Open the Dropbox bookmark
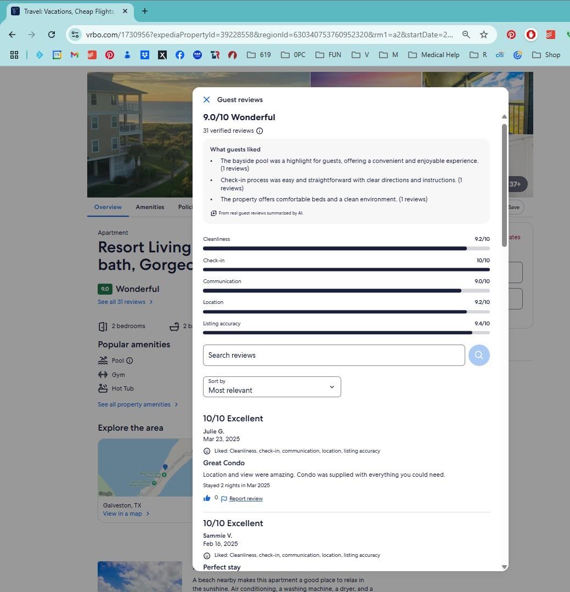 coord(145,55)
